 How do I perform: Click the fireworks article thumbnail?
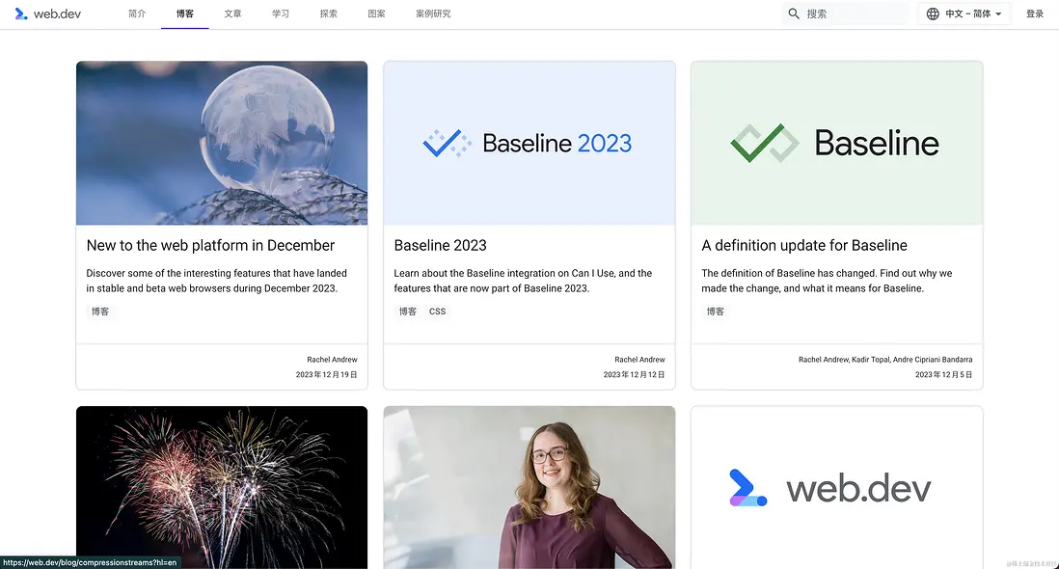(x=222, y=487)
